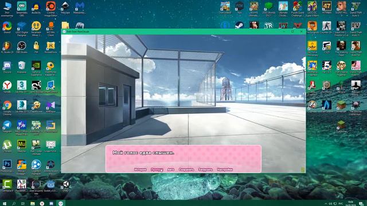Maximize the Doki Doki game window
The width and height of the screenshot is (367, 206).
coord(292,31)
